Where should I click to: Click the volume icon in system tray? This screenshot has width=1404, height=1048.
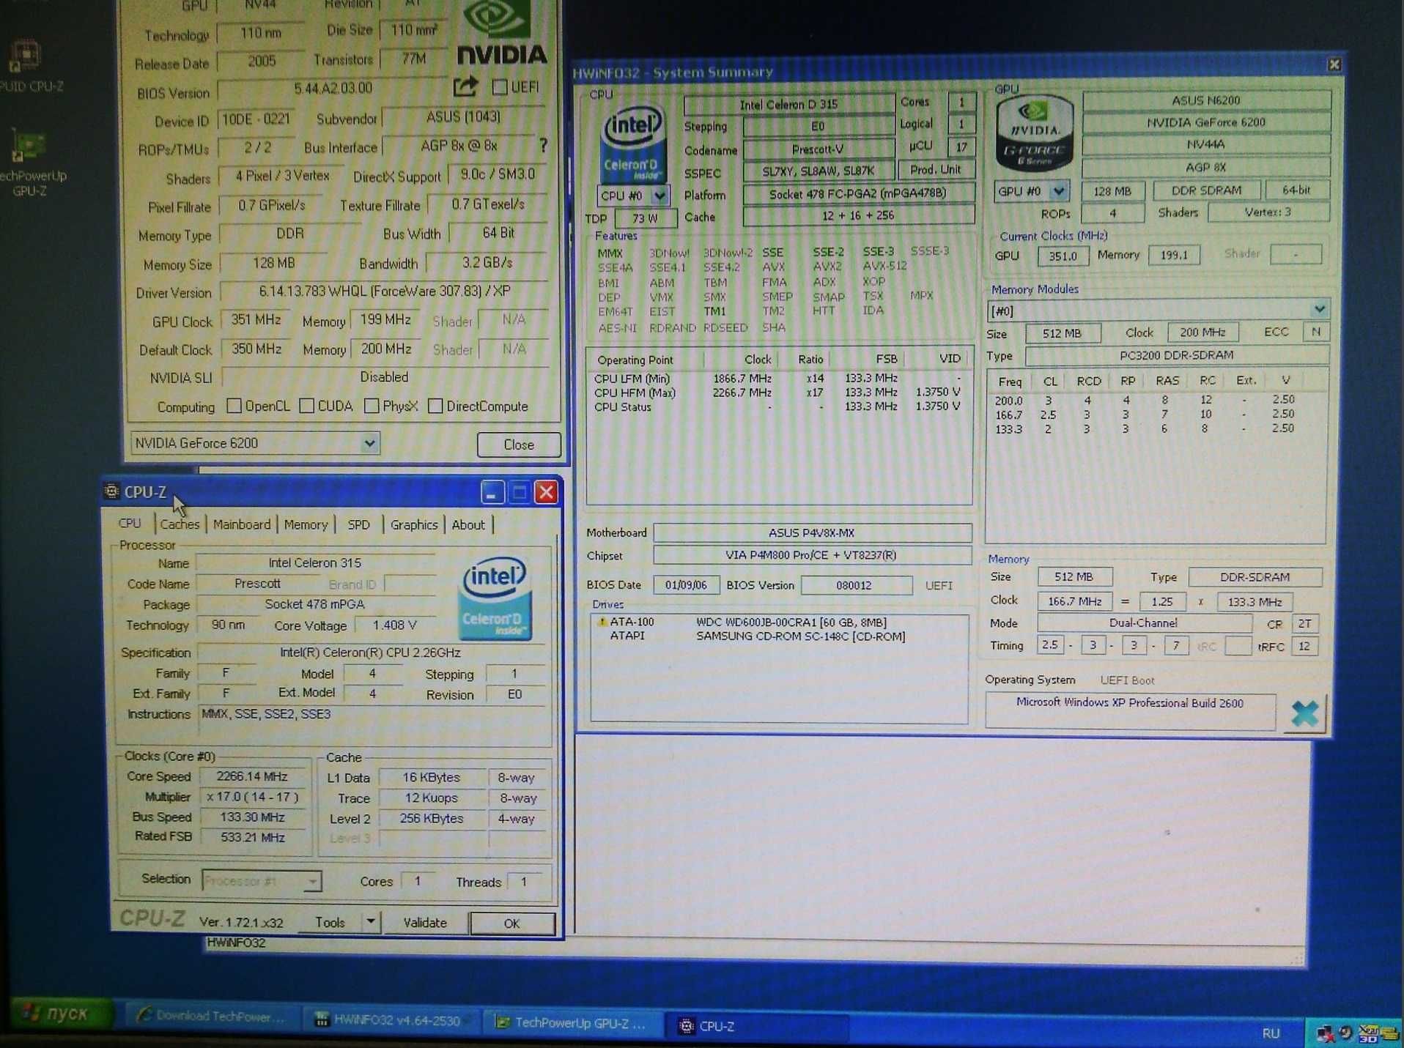pyautogui.click(x=1345, y=1033)
